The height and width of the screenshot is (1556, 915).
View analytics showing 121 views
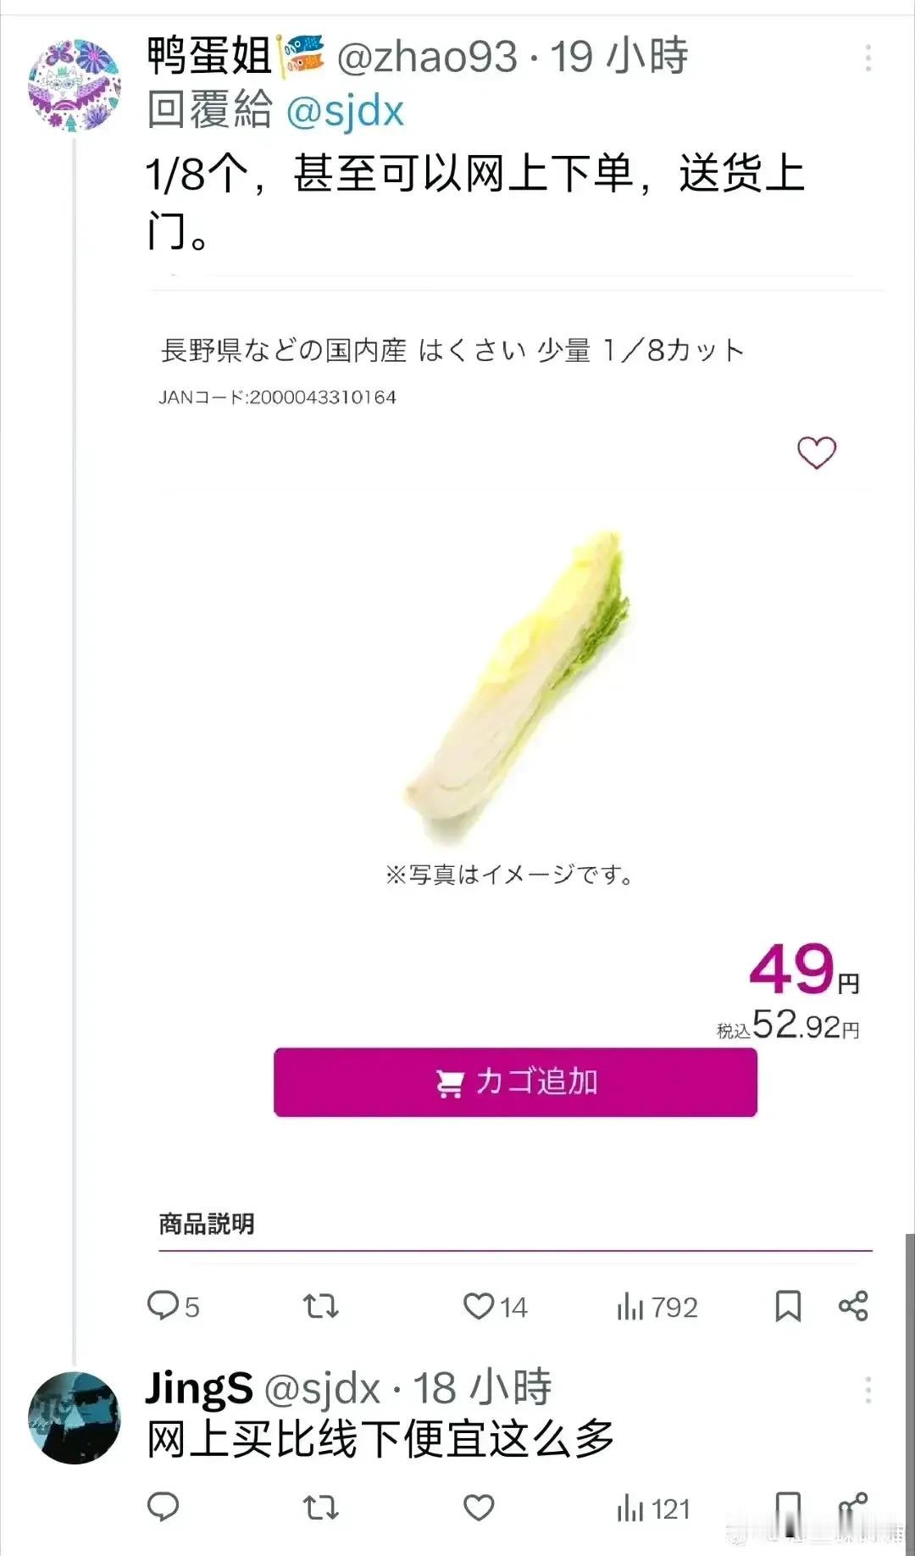click(653, 1509)
